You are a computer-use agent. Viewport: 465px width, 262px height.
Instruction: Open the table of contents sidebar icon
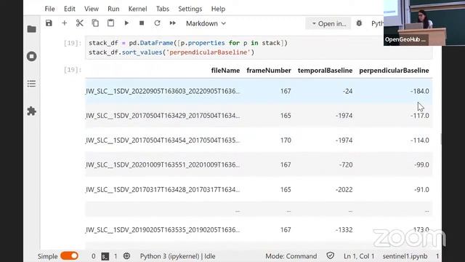pyautogui.click(x=32, y=84)
